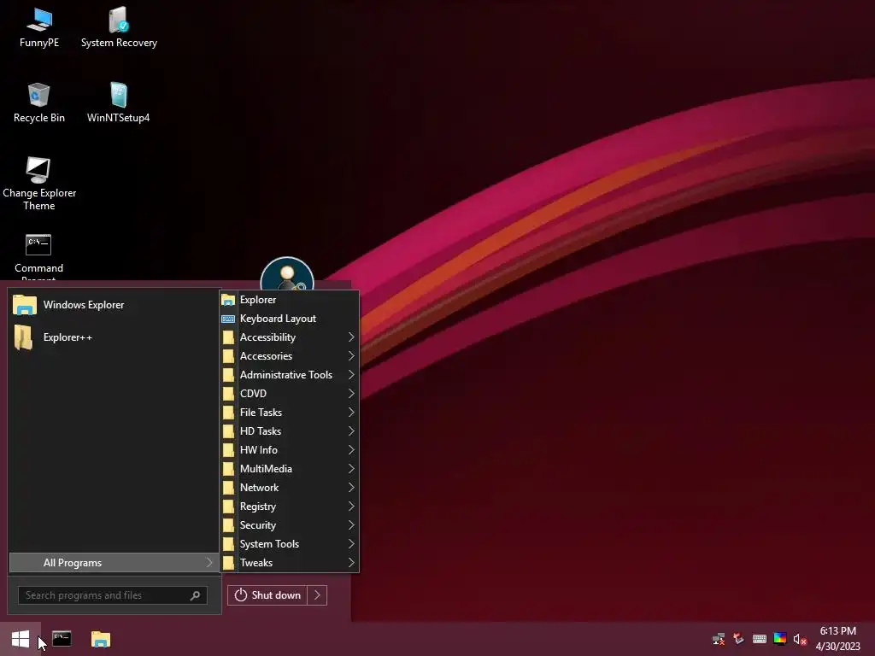This screenshot has width=875, height=656.
Task: Click the Registry folder icon
Action: [228, 507]
